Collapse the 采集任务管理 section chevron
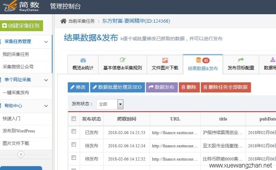Screen dimensions: 276x170 pos(46,42)
